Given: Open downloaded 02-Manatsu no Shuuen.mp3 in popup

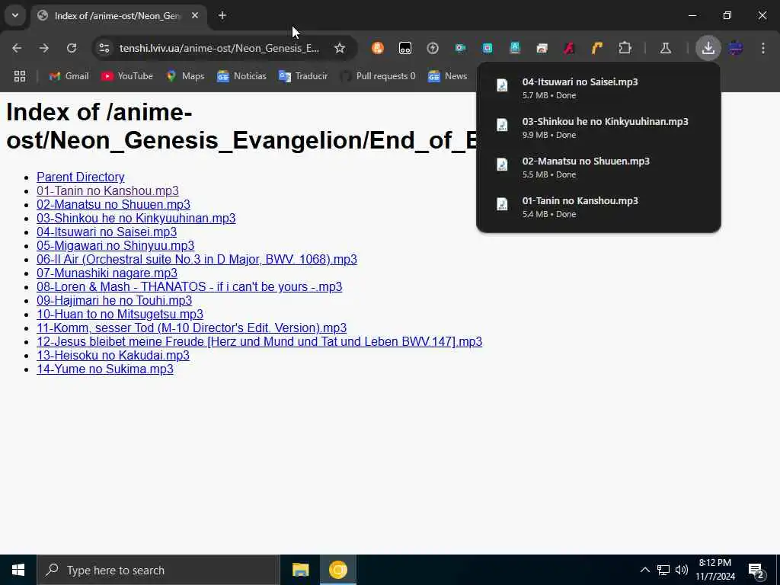Looking at the screenshot, I should pos(599,168).
